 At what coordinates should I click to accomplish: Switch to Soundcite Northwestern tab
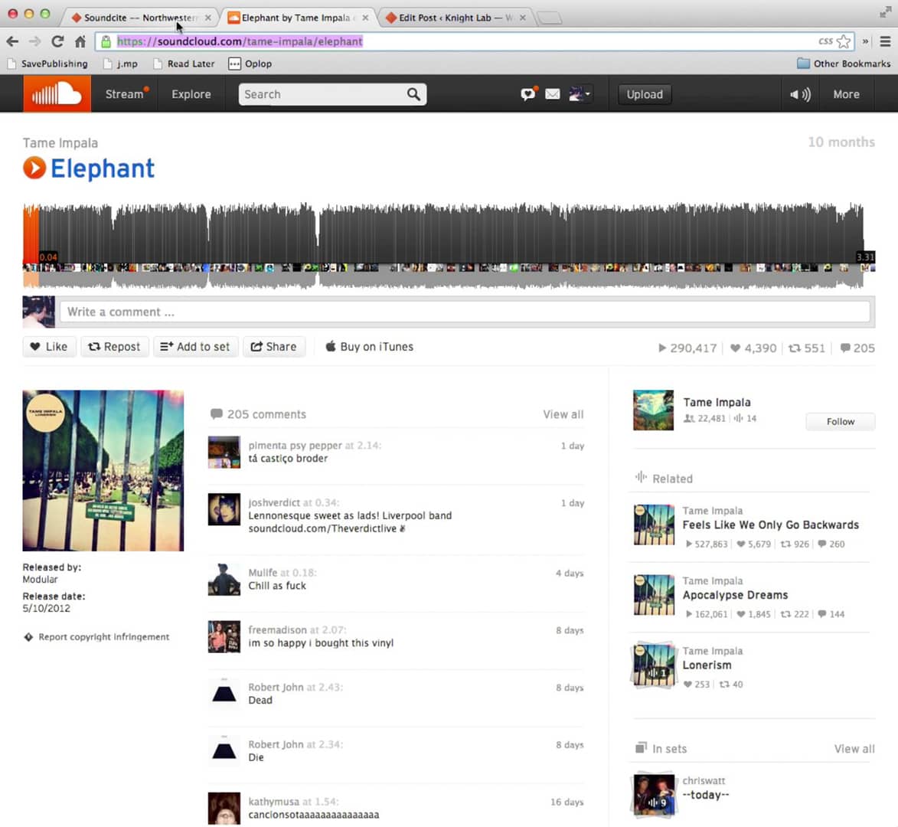[x=139, y=18]
